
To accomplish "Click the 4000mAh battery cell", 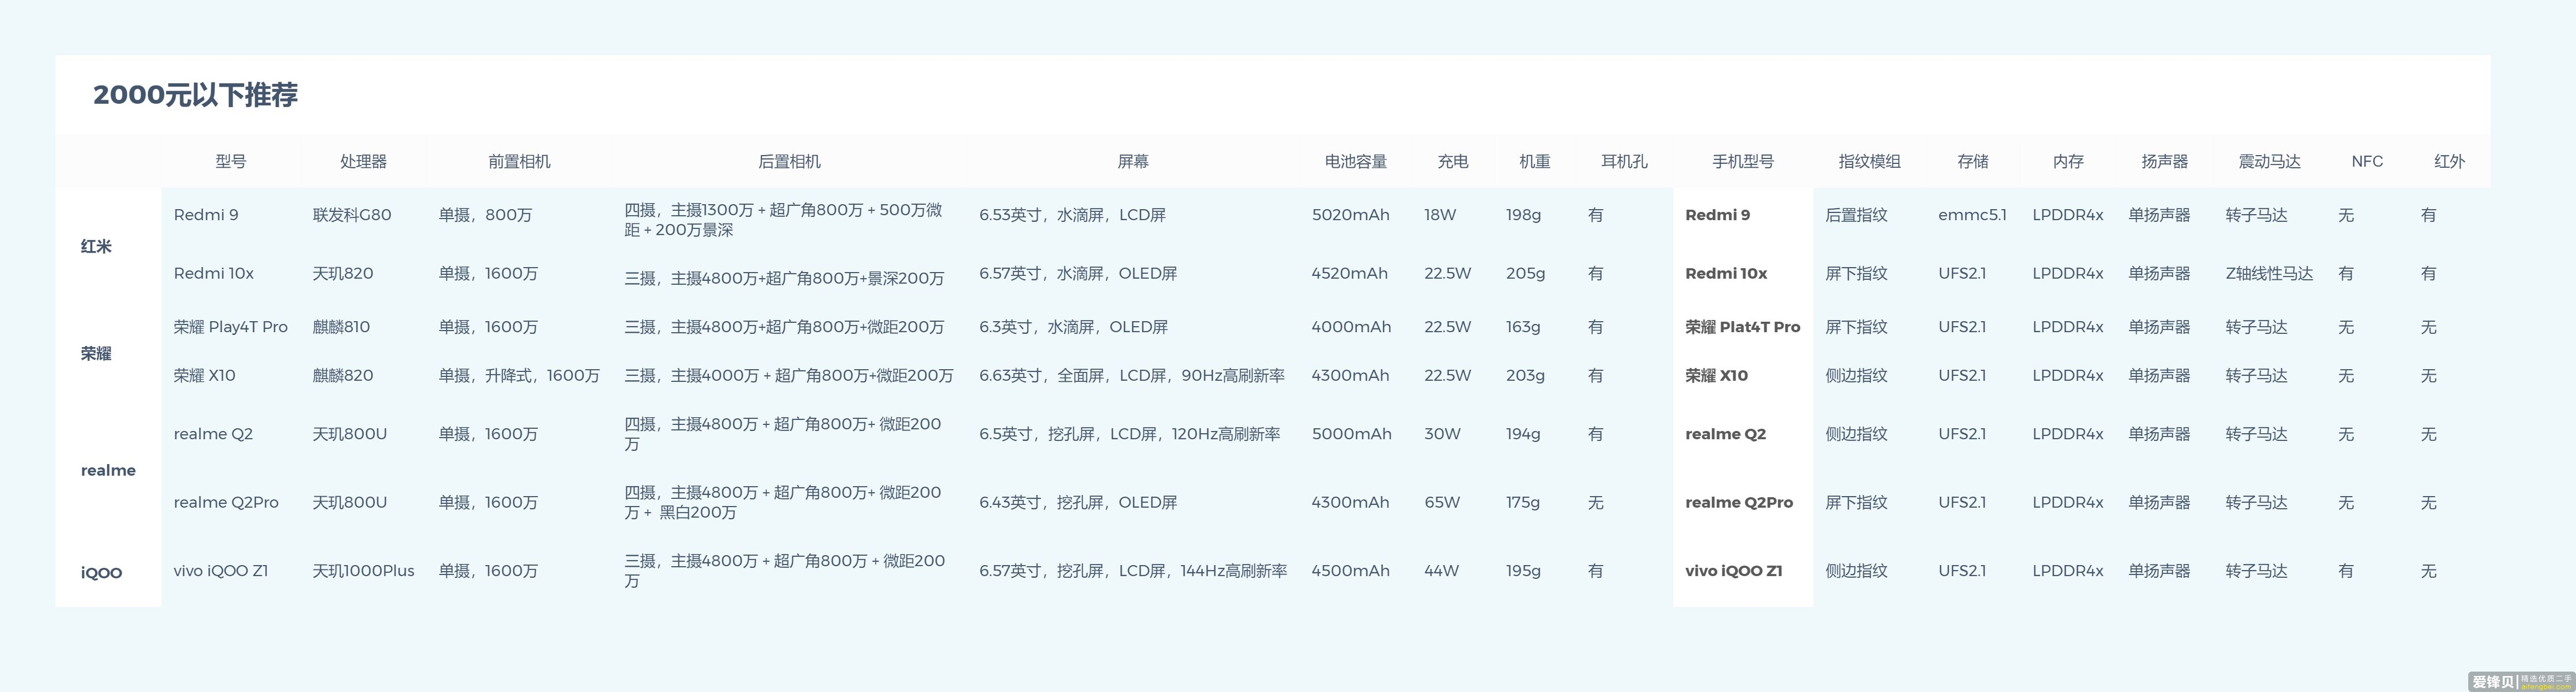I will (x=1351, y=328).
